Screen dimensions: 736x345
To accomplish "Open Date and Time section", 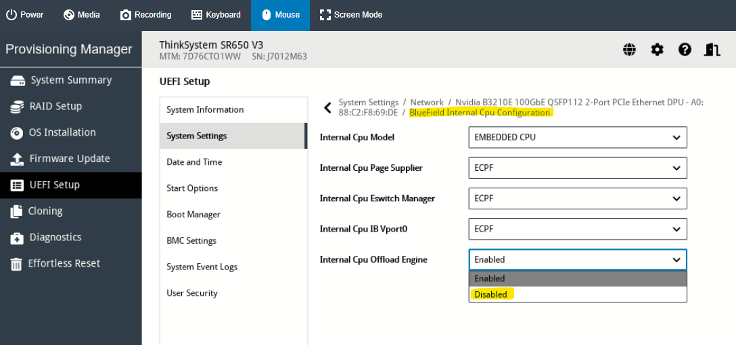I will [x=233, y=162].
